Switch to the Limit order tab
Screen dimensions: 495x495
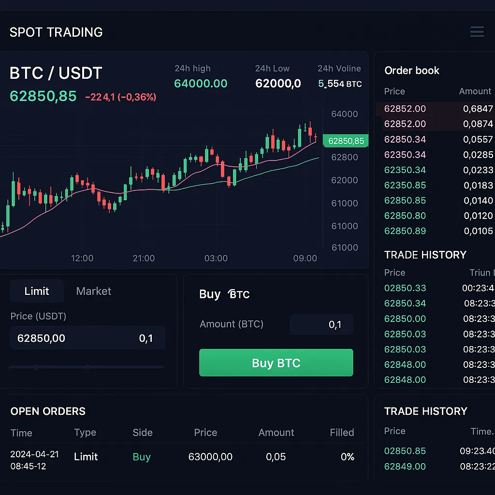pyautogui.click(x=37, y=291)
